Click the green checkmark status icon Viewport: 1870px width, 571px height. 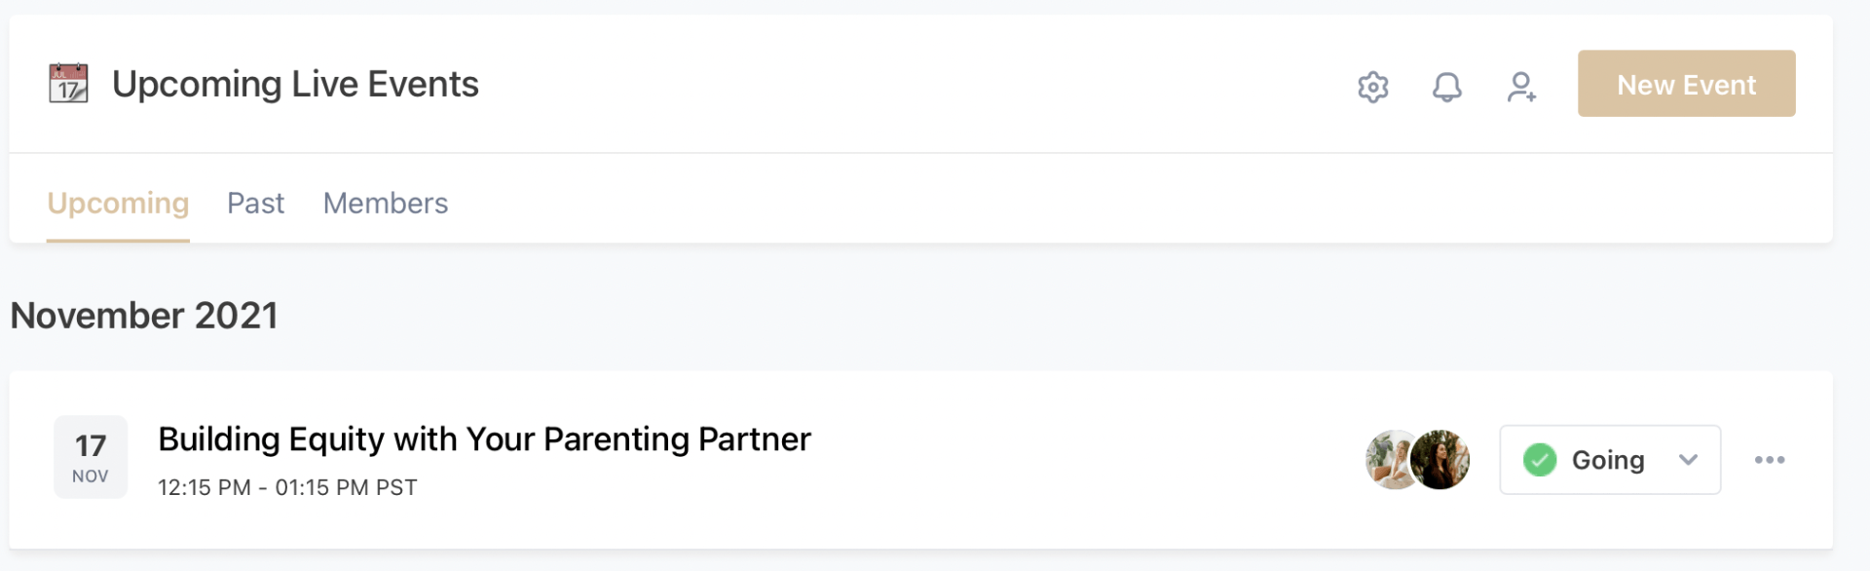point(1539,460)
